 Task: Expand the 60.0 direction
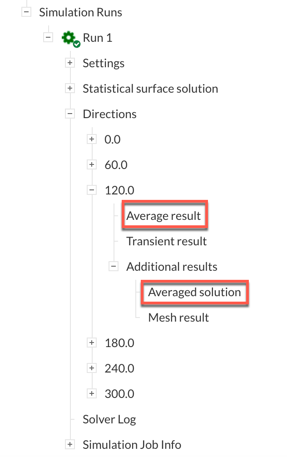(x=92, y=165)
